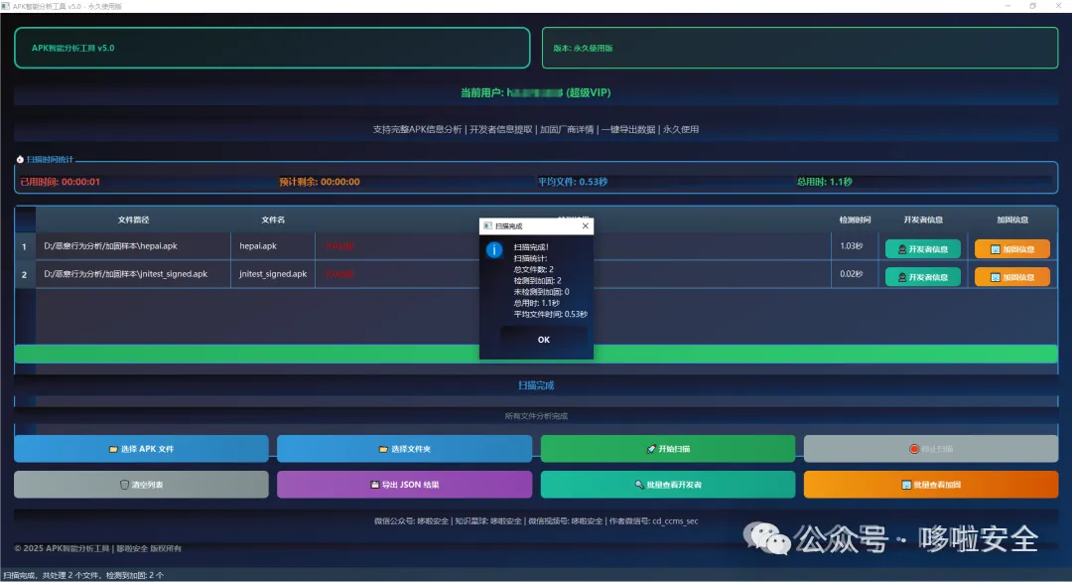Screen dimensions: 1072x582
Task: Clear the list with 清空列表
Action: point(142,485)
